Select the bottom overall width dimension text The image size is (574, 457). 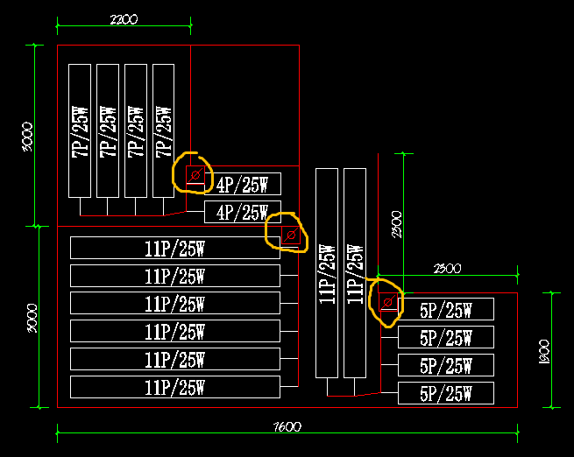pos(287,426)
